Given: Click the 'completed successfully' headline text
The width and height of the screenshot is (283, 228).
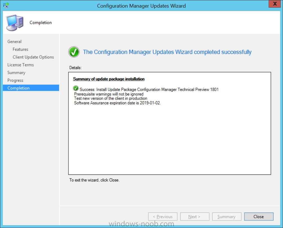Looking at the screenshot, I should pyautogui.click(x=167, y=52).
